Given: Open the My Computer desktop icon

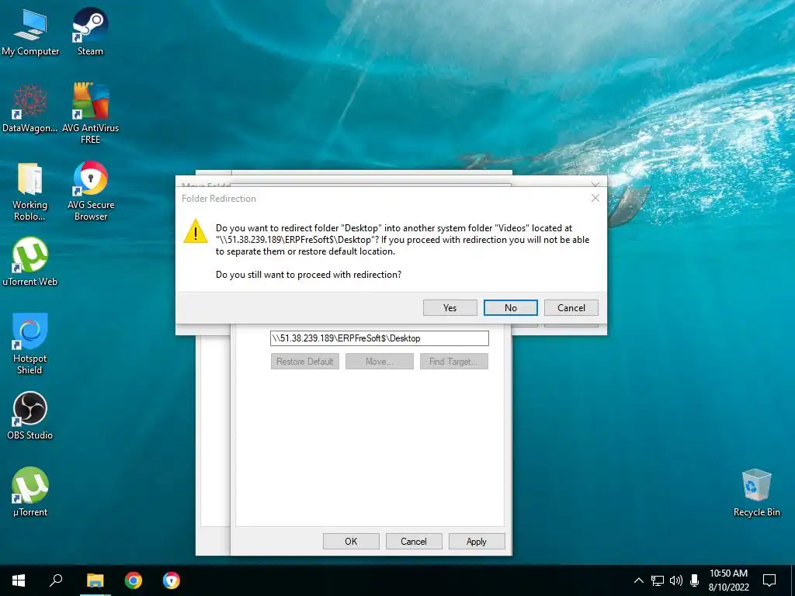Looking at the screenshot, I should coord(30,31).
